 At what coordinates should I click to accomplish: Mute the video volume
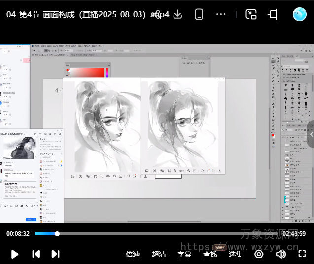click(x=280, y=254)
